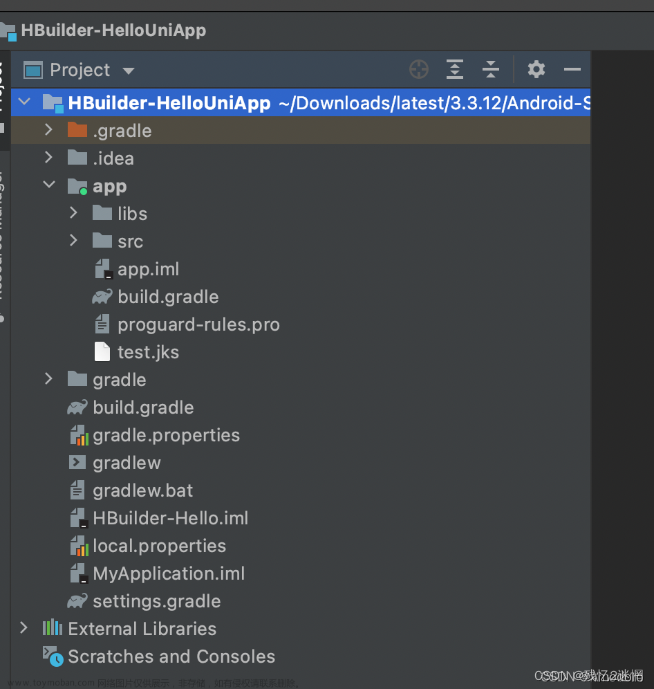
Task: Collapse the HBuilder-HelloUniApp root node
Action: (24, 102)
